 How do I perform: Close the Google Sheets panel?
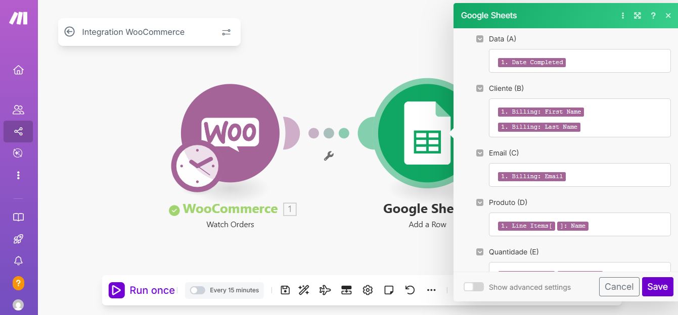click(668, 16)
